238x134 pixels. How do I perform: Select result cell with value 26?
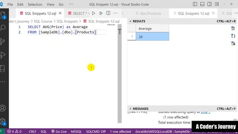[152, 36]
